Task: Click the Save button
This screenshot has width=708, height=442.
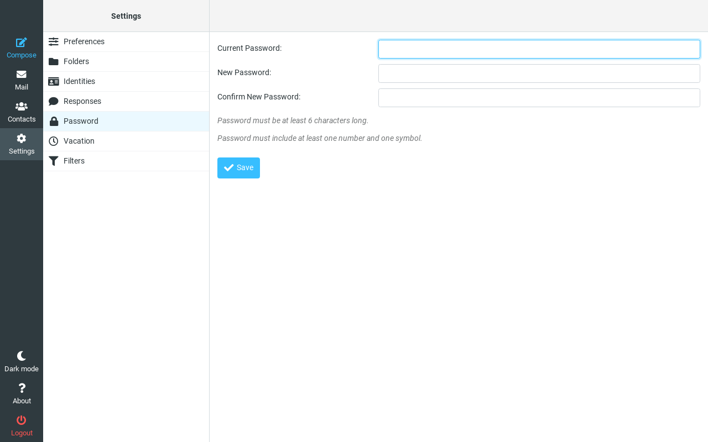Action: (238, 168)
